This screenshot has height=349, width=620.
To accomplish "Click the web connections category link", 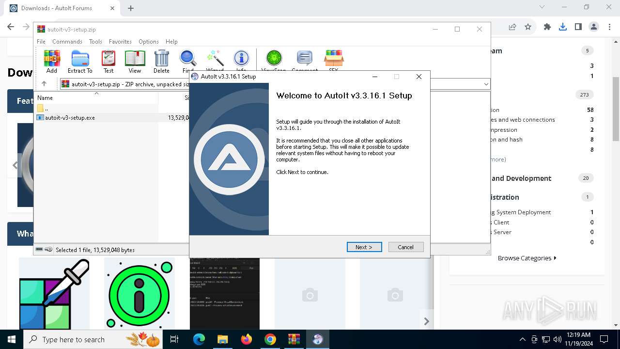I will [524, 120].
